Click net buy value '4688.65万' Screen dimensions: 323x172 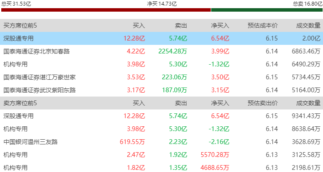215,168
